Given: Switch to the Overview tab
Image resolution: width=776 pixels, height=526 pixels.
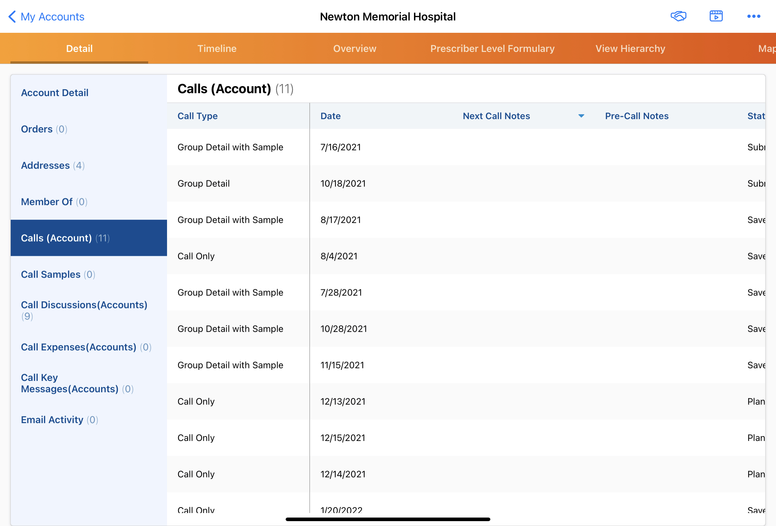Looking at the screenshot, I should point(355,48).
